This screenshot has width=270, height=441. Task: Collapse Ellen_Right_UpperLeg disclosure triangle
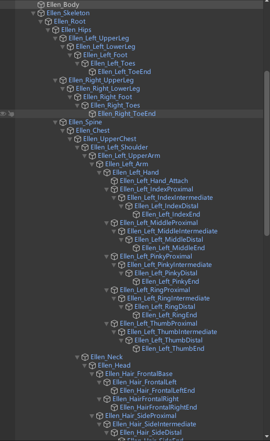coord(55,80)
